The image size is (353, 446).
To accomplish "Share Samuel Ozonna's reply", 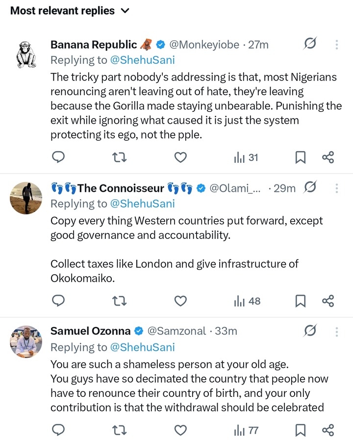I will tap(328, 430).
